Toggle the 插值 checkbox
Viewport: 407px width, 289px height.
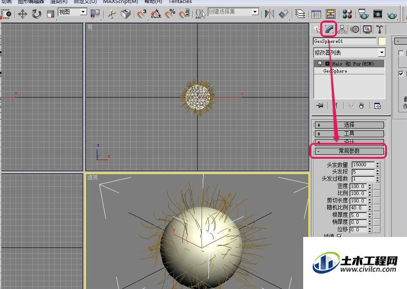tap(339, 236)
